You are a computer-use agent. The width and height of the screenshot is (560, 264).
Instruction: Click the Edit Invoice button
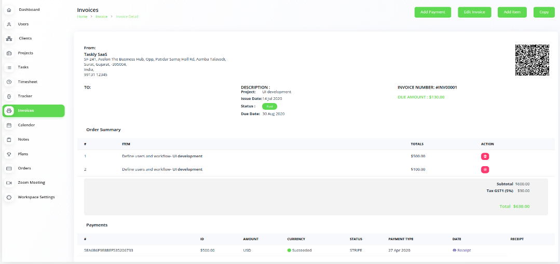coord(474,12)
